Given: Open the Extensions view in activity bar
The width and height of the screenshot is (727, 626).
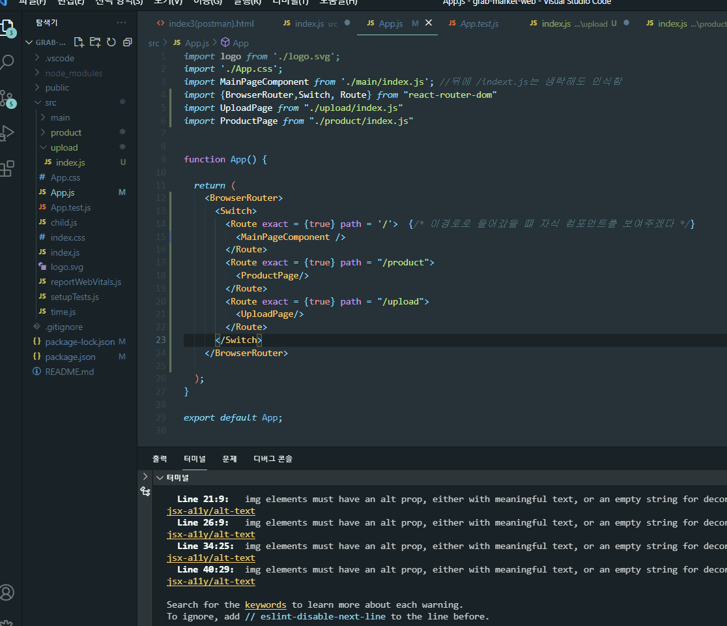Looking at the screenshot, I should pyautogui.click(x=8, y=169).
